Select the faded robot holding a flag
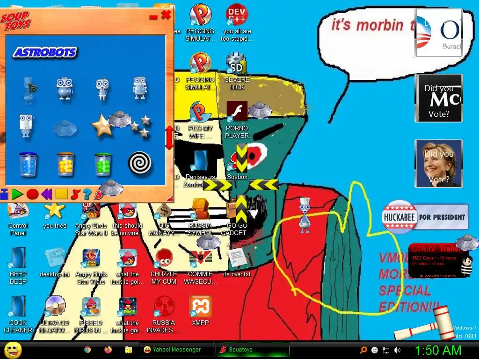479x359 pixels. [x=29, y=90]
